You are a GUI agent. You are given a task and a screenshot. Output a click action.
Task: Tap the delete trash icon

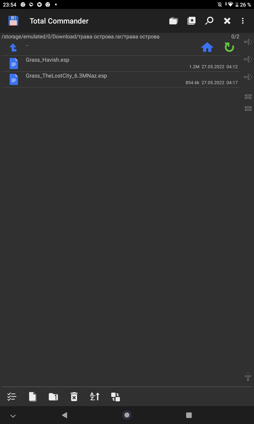point(74,397)
